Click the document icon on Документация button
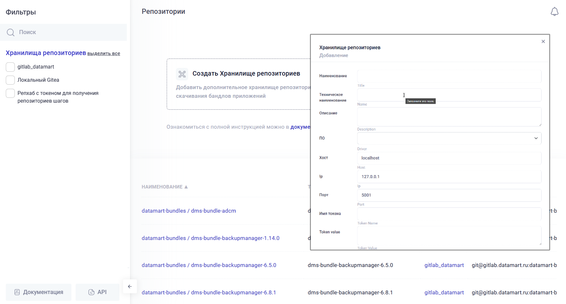 [x=17, y=292]
